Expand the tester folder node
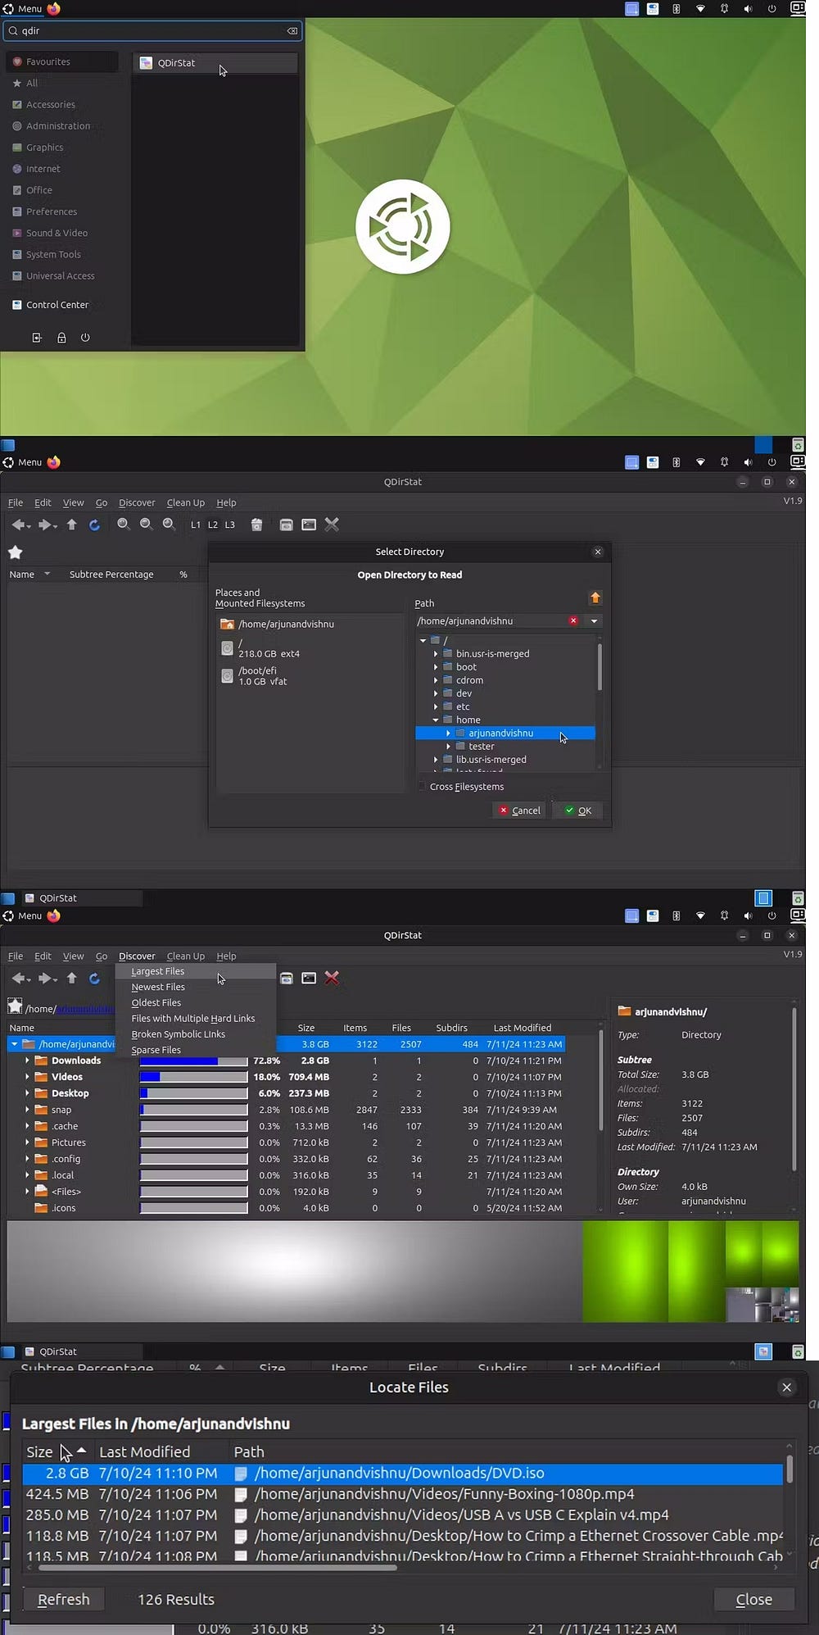This screenshot has width=819, height=1635. point(448,747)
